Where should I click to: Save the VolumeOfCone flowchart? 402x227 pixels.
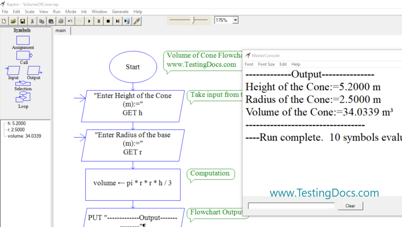[22, 21]
